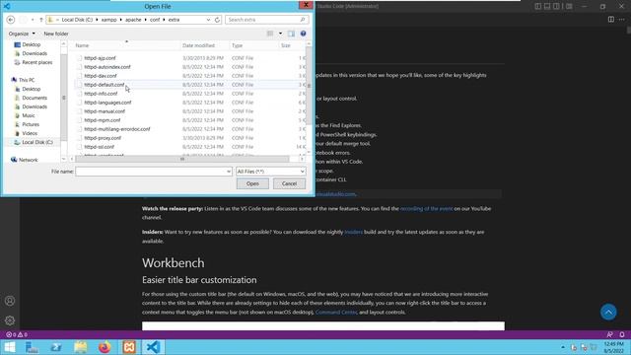Select the httpd-proxy.conf file

tap(103, 138)
